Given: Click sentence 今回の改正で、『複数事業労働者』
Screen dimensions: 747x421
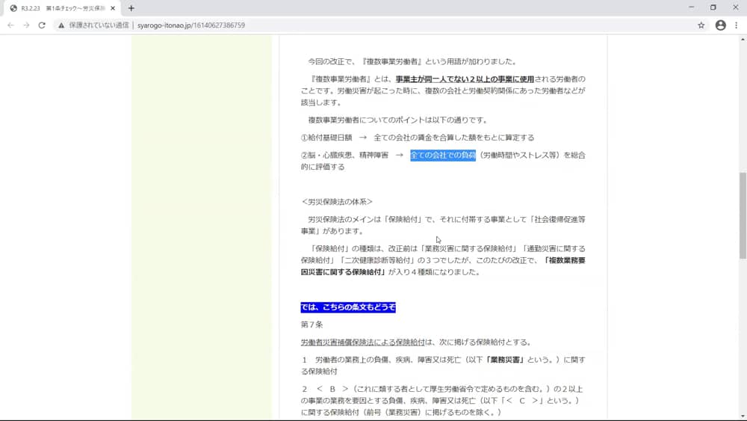Looking at the screenshot, I should pos(412,61).
